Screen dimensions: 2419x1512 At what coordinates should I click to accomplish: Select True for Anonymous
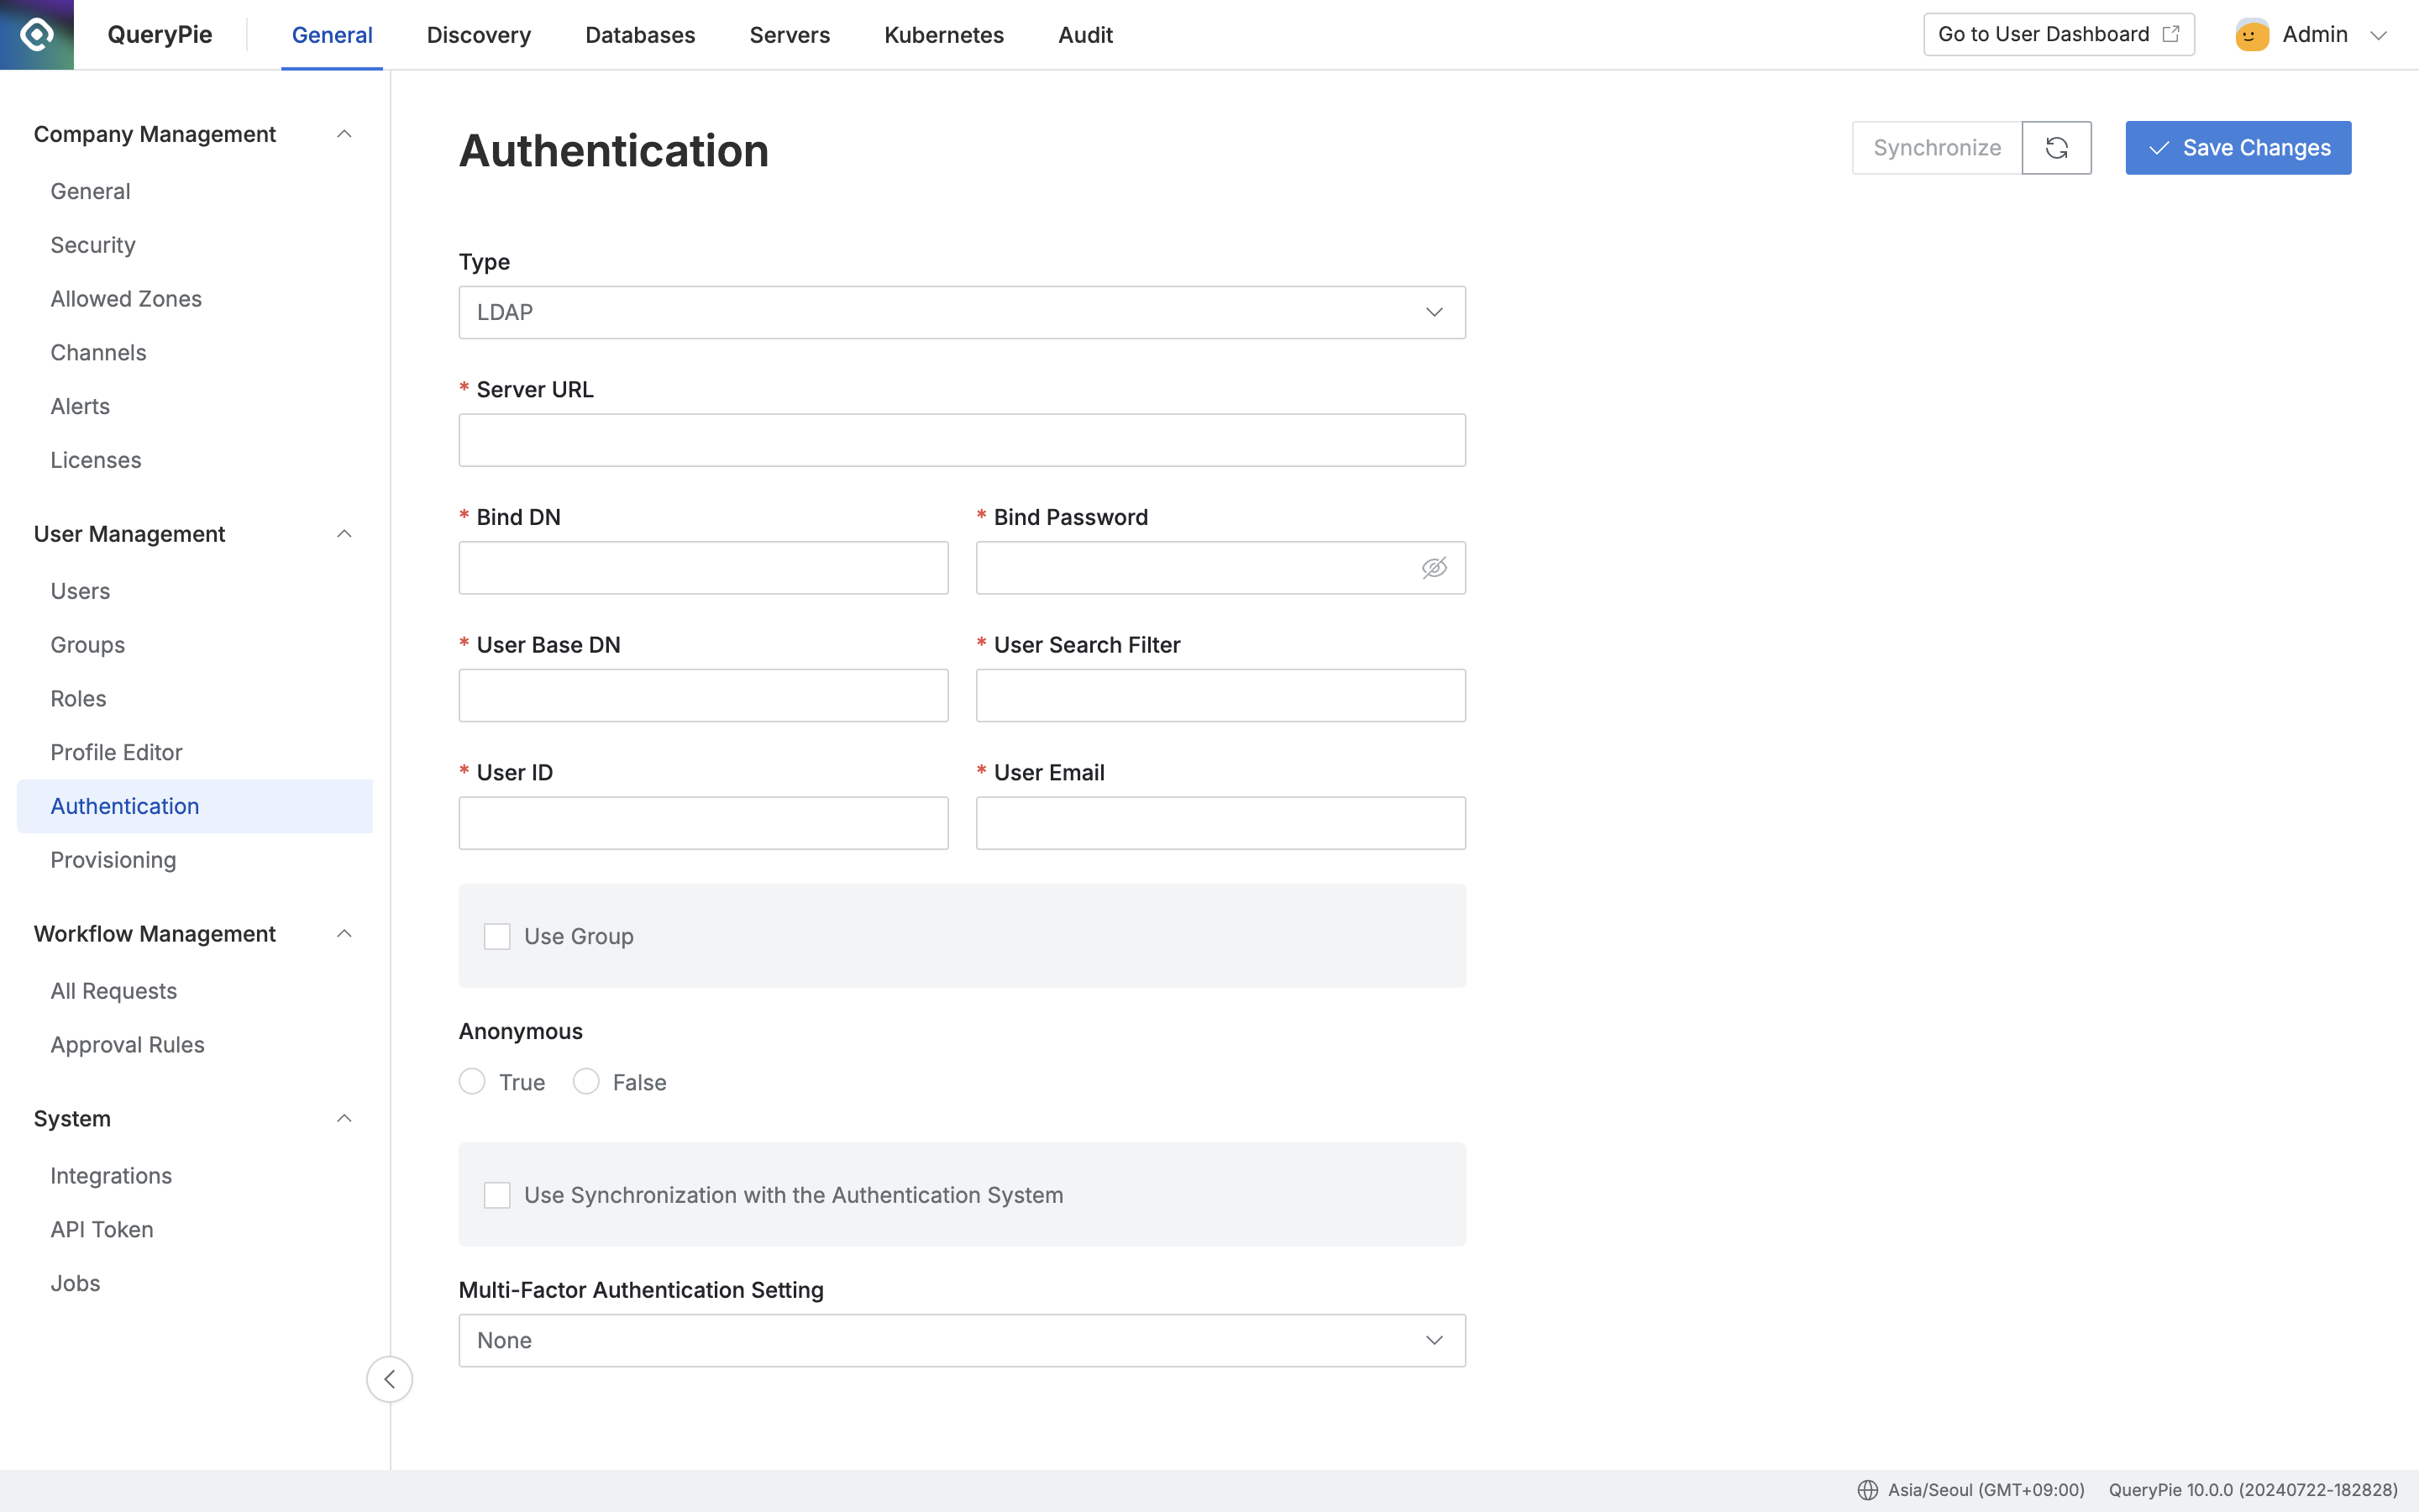coord(472,1082)
